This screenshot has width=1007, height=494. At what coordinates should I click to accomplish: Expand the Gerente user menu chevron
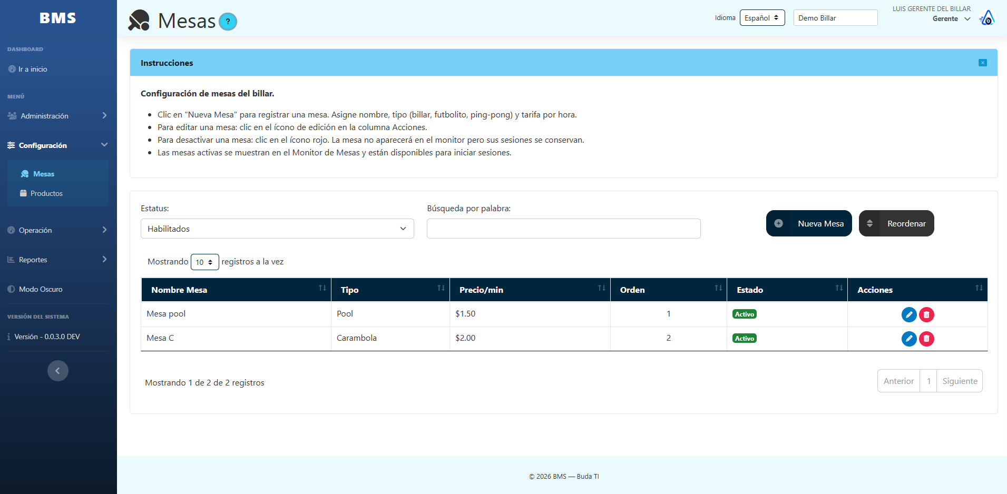click(x=967, y=19)
